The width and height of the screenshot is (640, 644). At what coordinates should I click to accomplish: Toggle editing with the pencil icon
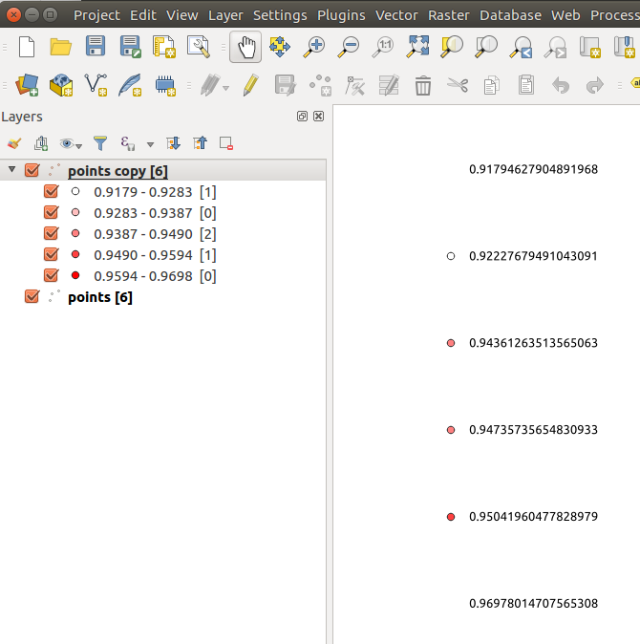(x=250, y=85)
